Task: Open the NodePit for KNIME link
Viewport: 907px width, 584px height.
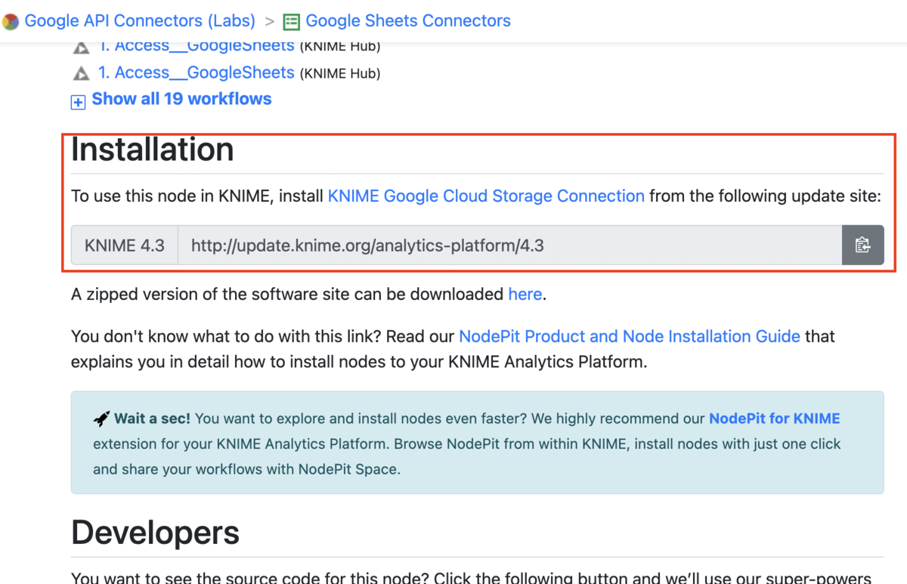Action: pos(774,418)
